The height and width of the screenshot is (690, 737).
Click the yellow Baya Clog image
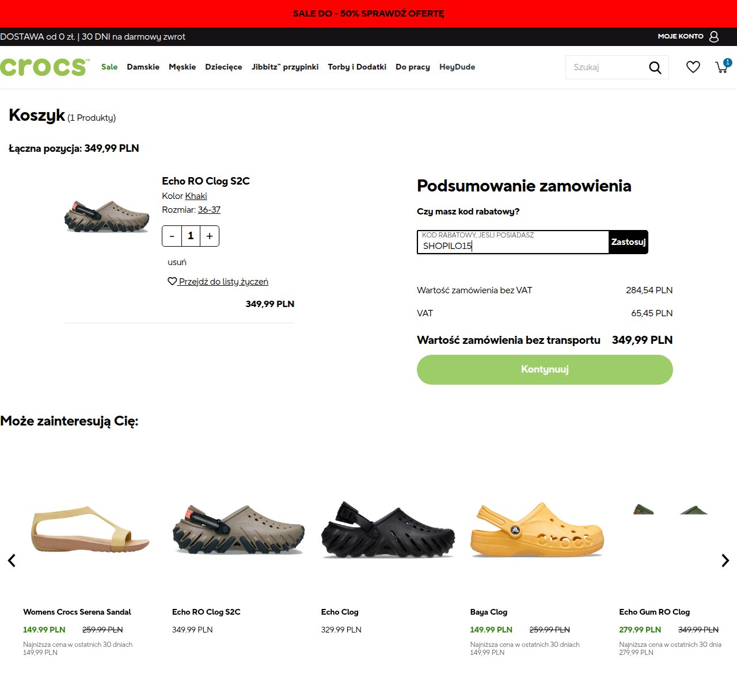click(x=537, y=530)
